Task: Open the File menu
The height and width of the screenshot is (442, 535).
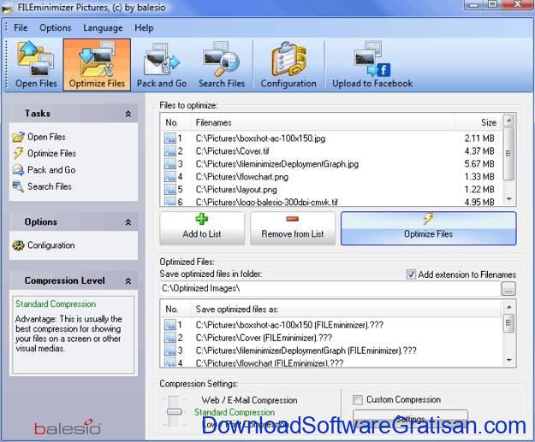Action: click(x=21, y=27)
